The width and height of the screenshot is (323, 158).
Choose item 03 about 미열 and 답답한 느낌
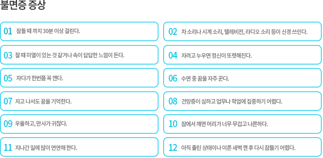[x=79, y=55]
